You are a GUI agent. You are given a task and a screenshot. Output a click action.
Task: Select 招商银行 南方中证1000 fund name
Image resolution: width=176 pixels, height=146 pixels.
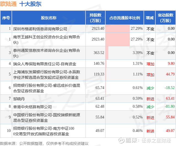pos(44,131)
